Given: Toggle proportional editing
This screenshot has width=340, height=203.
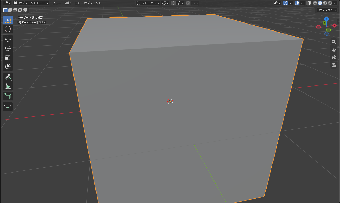Looking at the screenshot, I should click(188, 3).
